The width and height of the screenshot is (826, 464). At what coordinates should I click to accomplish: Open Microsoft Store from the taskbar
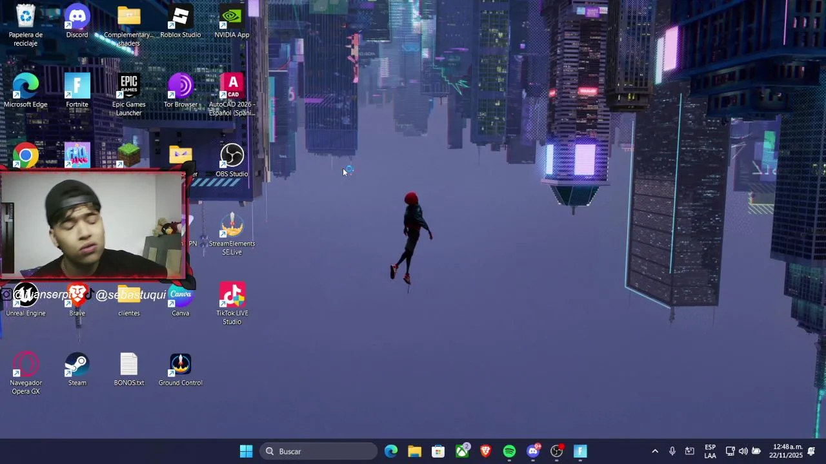[x=438, y=451]
